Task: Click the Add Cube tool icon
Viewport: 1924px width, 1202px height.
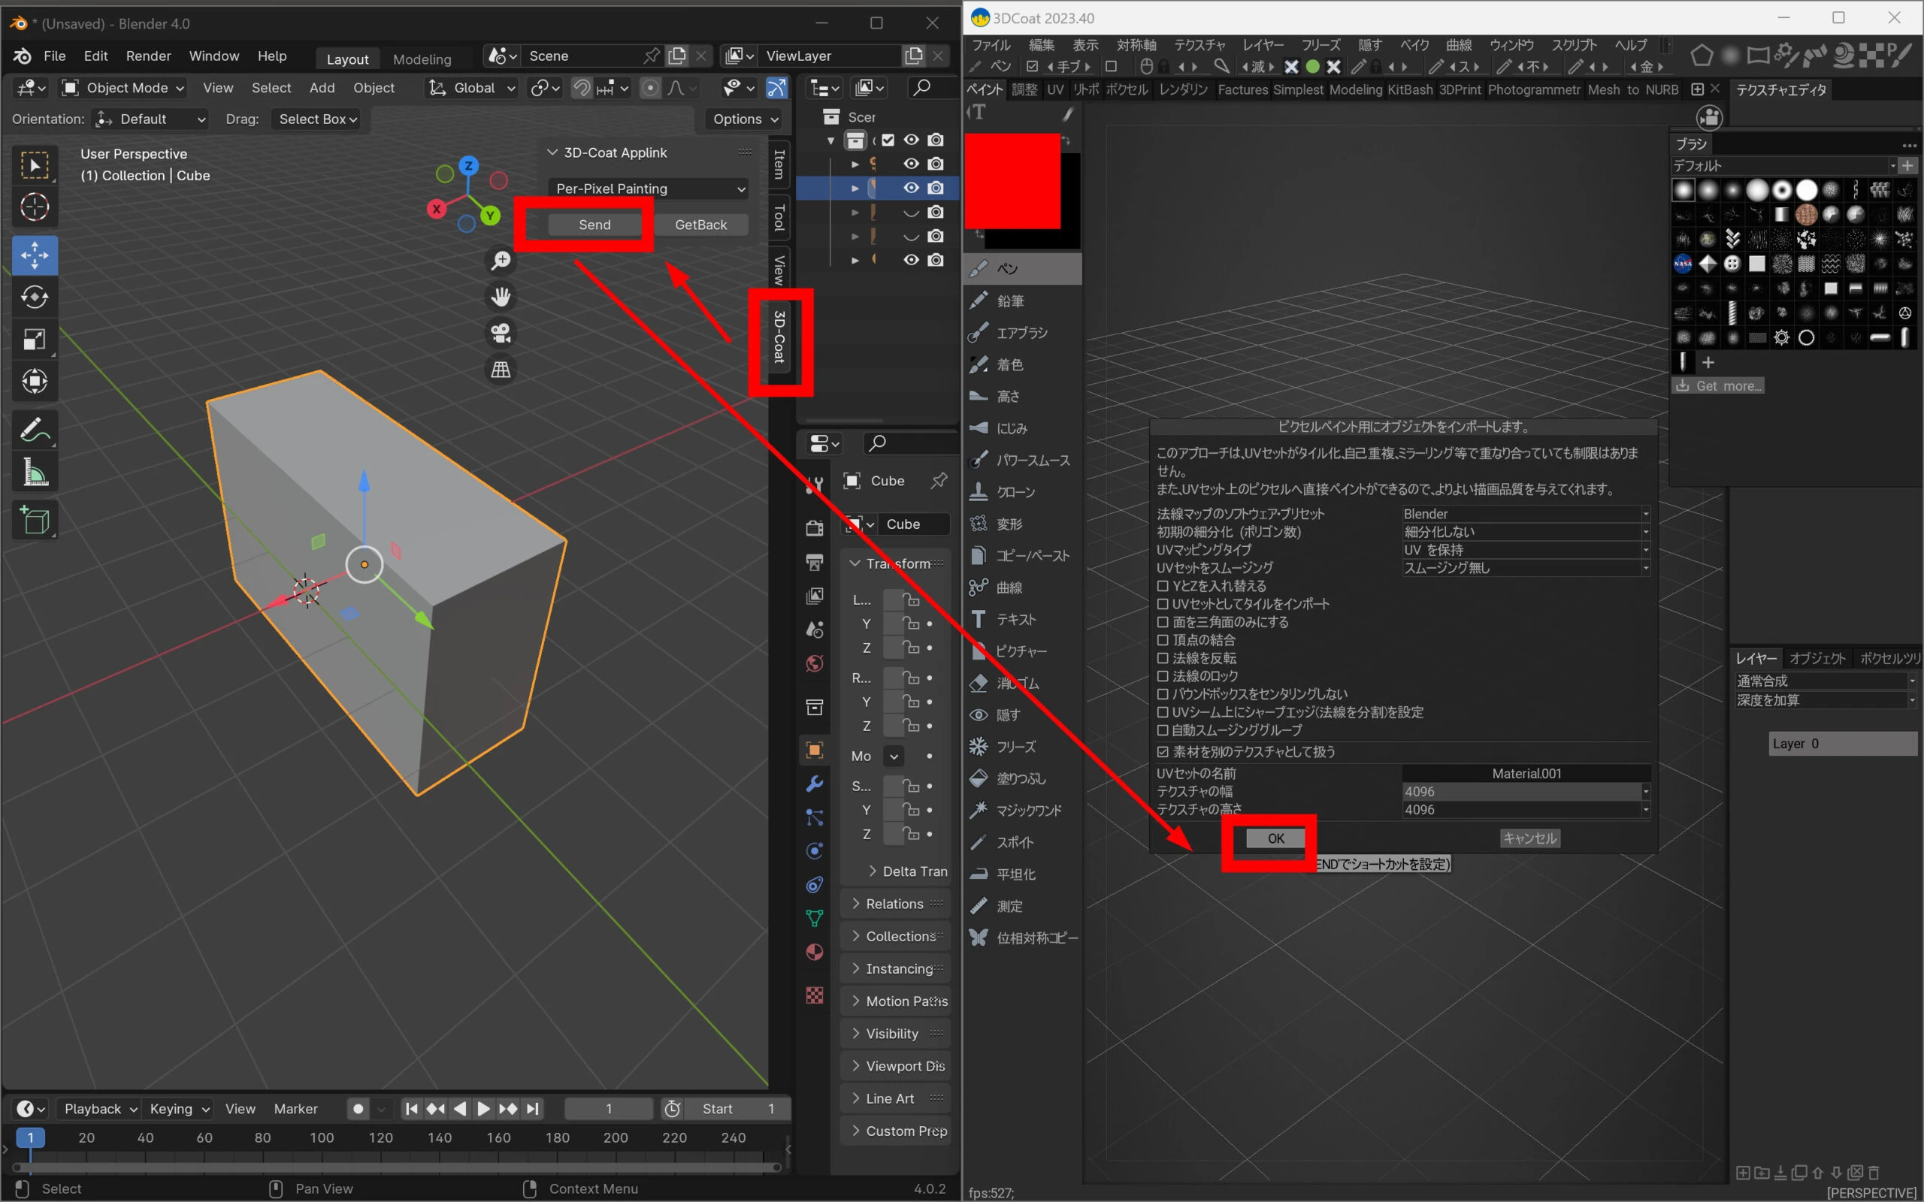Action: (x=34, y=521)
